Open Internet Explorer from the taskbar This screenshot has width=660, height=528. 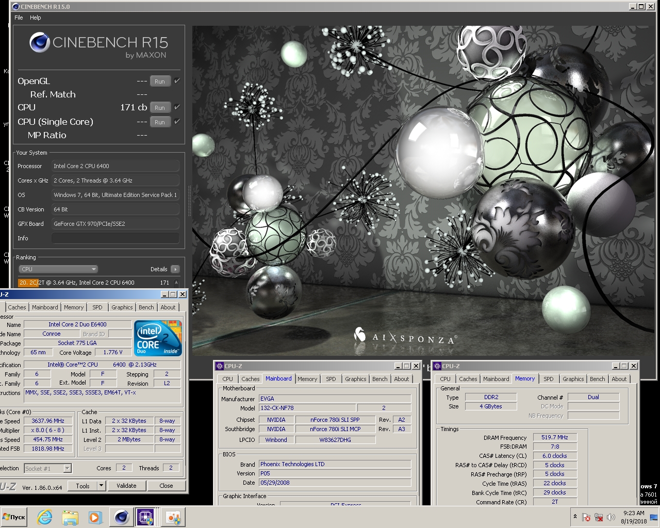[45, 517]
